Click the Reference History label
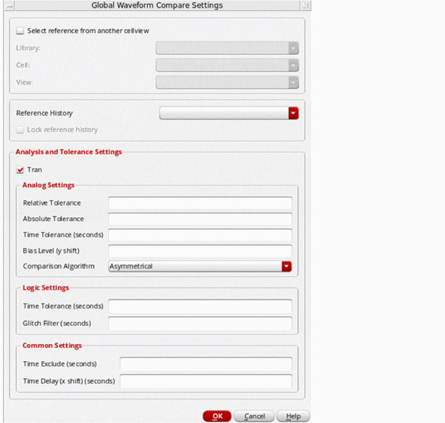This screenshot has height=423, width=445. click(44, 113)
